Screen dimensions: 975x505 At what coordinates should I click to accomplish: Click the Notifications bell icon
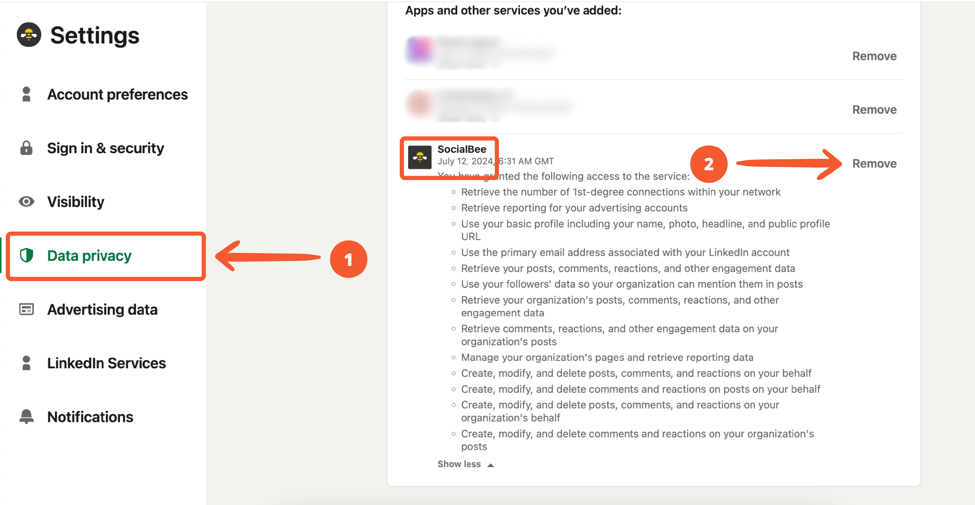(27, 416)
